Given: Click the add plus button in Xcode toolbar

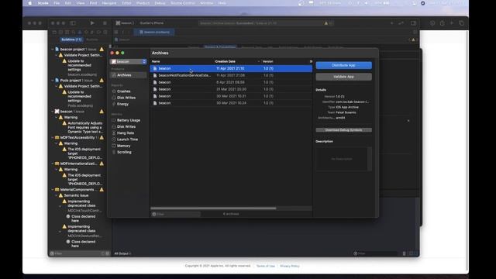Looking at the screenshot, I should [x=391, y=23].
